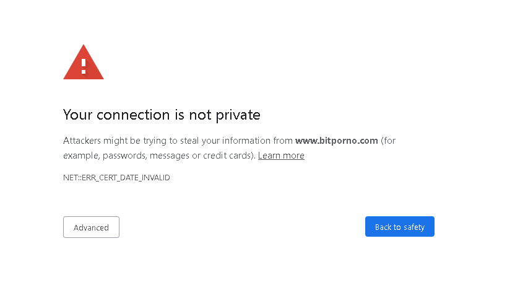Viewport: 515px width, 303px height.
Task: Click the word Attackers in the warning message
Action: click(x=82, y=141)
